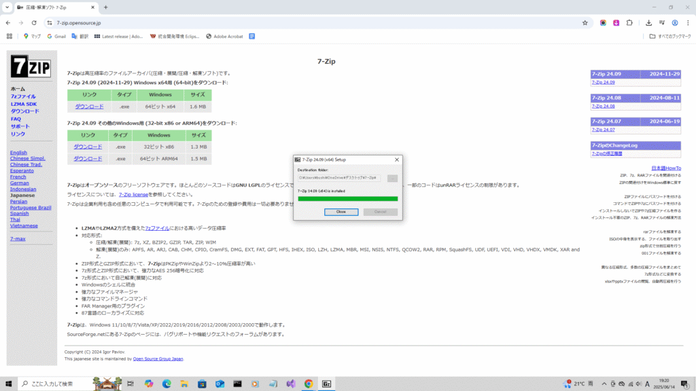Open the 統合開発環境 Eclipse bookmark
This screenshot has width=696, height=391.
click(175, 37)
